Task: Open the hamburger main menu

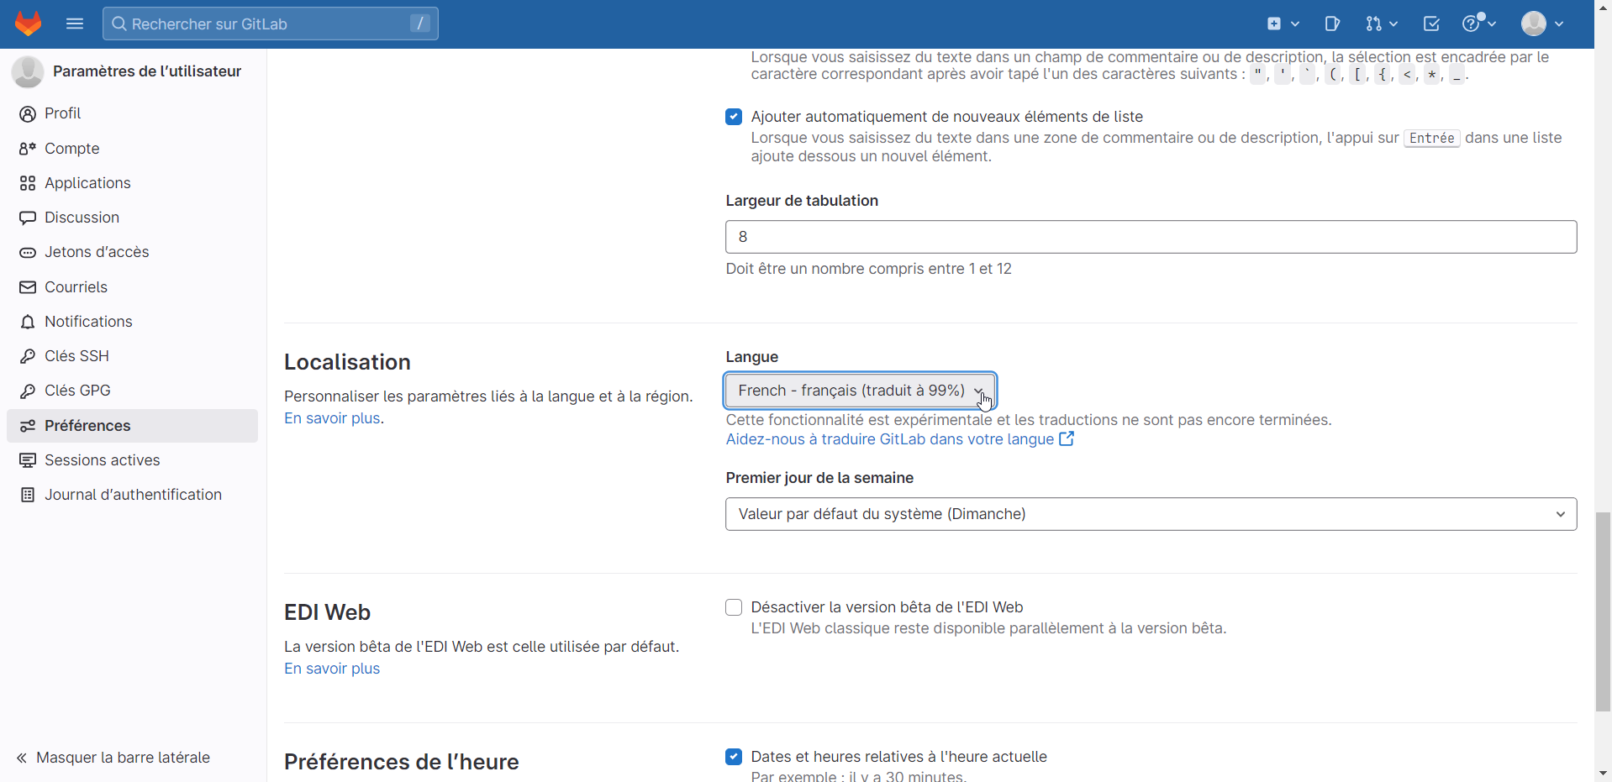Action: coord(75,24)
